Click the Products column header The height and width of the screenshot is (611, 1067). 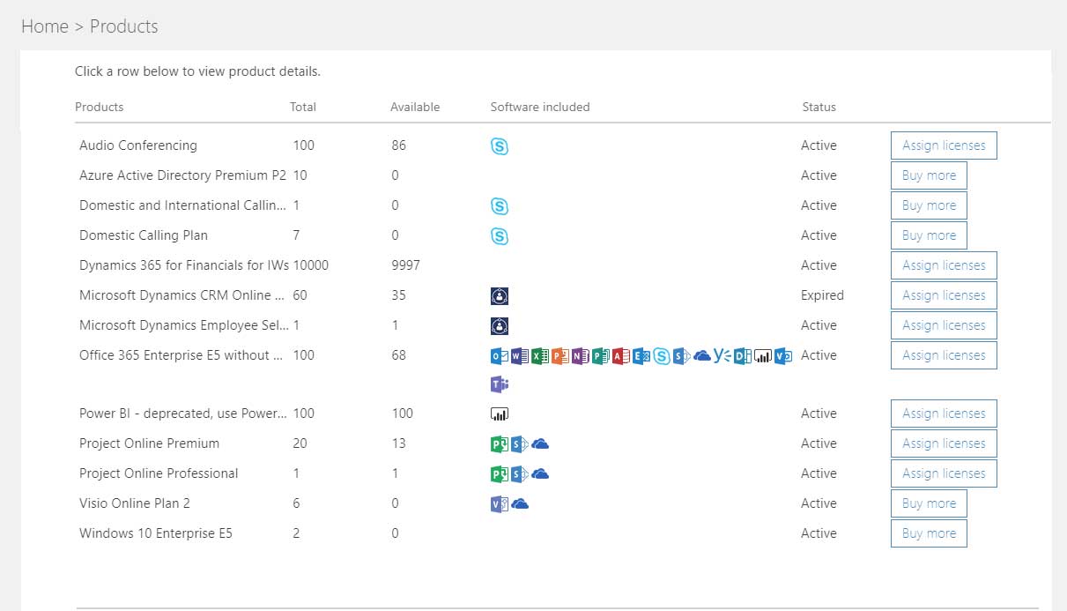(99, 107)
